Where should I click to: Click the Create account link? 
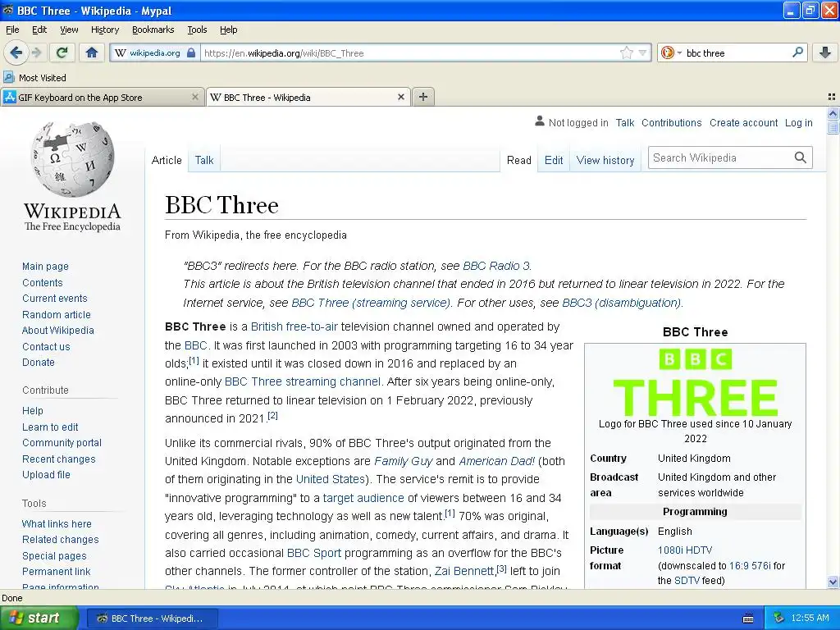pos(743,123)
